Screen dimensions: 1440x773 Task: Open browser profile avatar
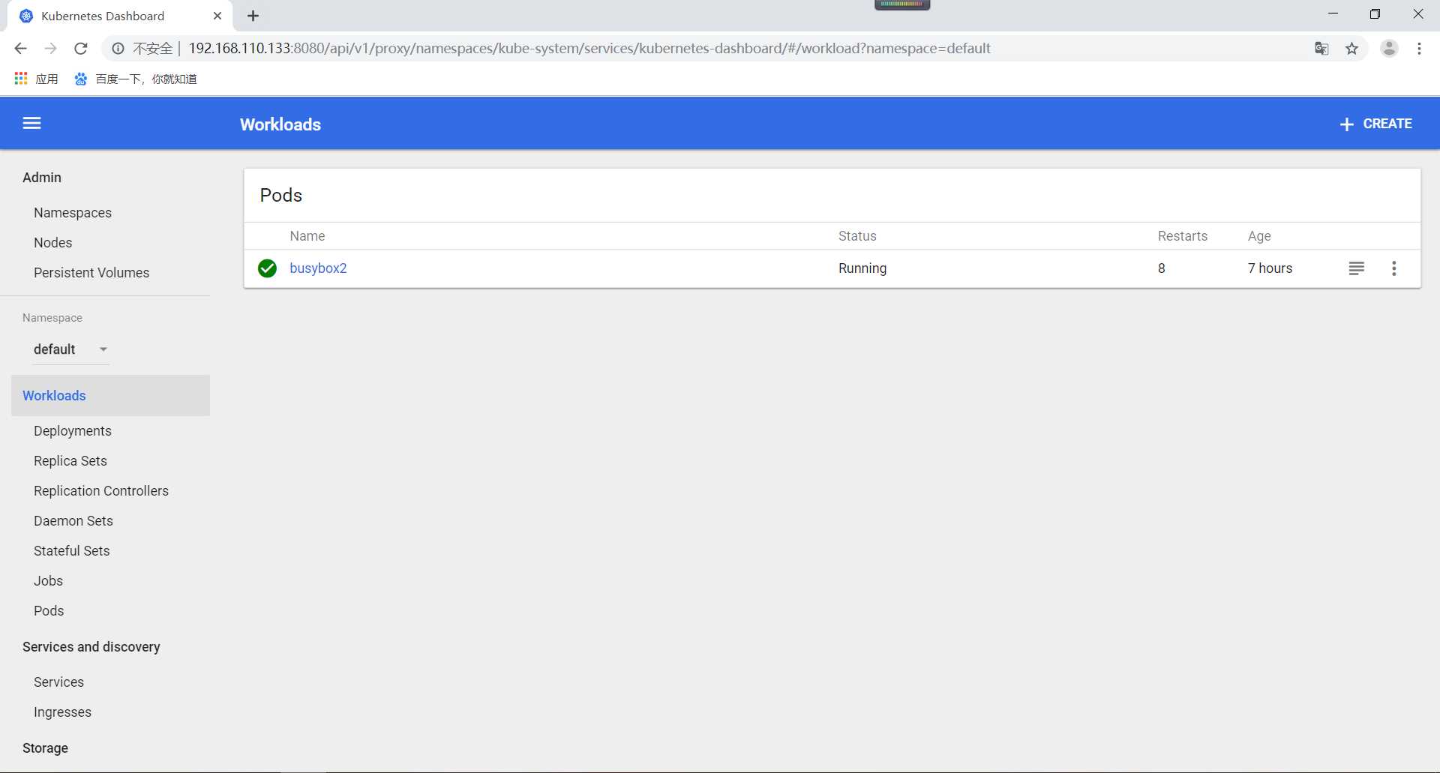pos(1389,49)
